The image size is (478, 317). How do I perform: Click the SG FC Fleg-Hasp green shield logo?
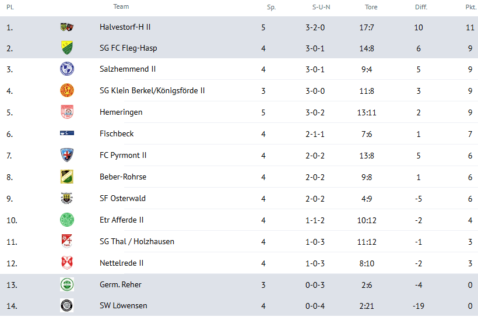click(67, 48)
